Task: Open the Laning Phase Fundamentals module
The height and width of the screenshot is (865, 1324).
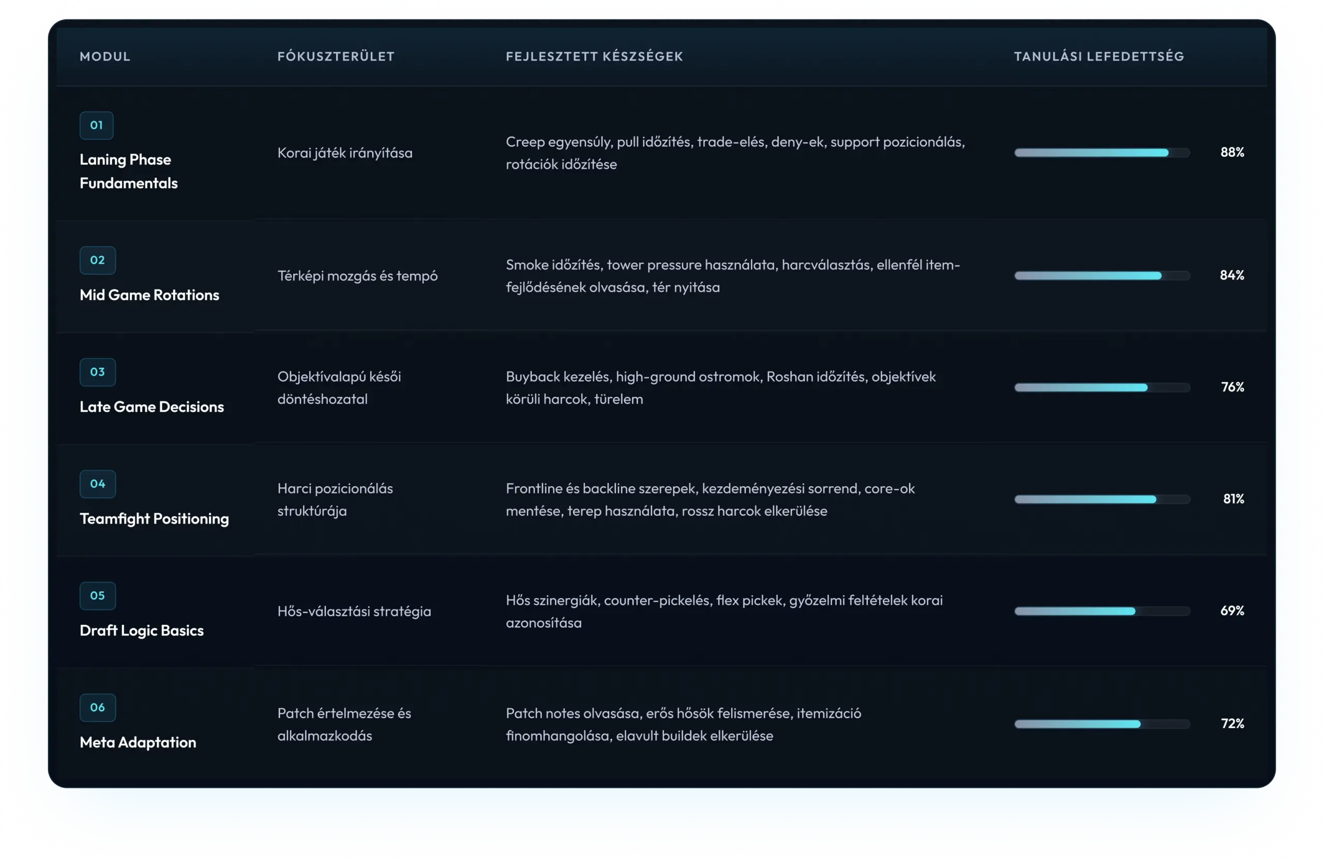Action: (128, 171)
